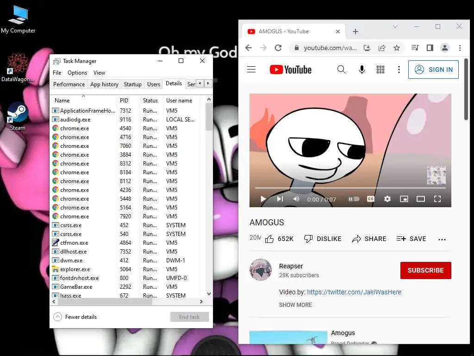Open Task Manager Options menu

tap(77, 73)
